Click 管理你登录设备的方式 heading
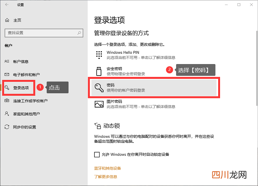Viewport: 258px width, 186px height. point(121,33)
